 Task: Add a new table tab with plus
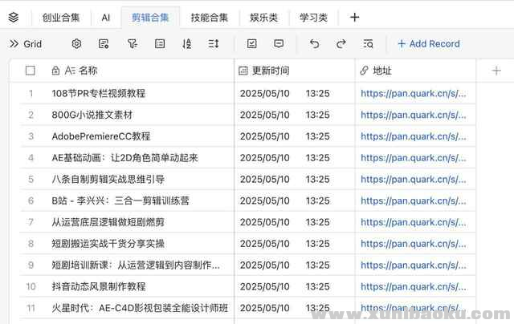click(x=355, y=17)
